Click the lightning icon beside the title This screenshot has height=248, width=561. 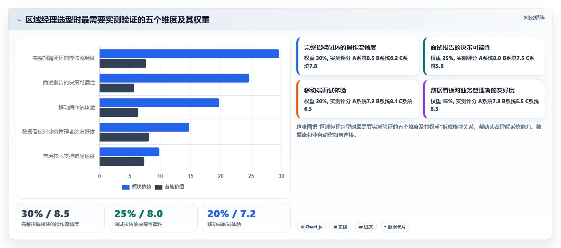click(19, 20)
